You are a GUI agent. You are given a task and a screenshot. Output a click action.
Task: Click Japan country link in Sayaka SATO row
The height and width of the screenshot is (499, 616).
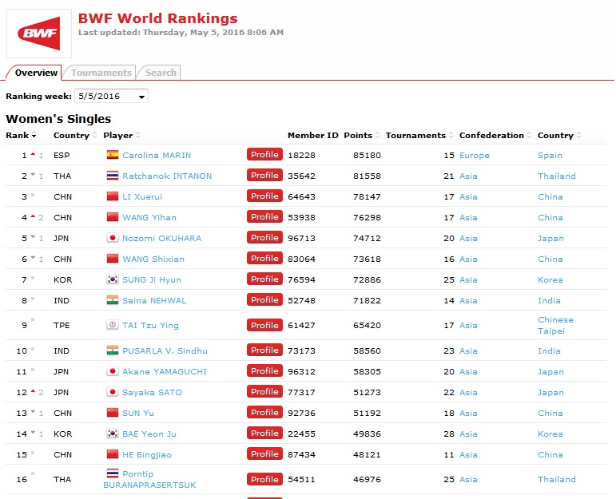point(550,393)
